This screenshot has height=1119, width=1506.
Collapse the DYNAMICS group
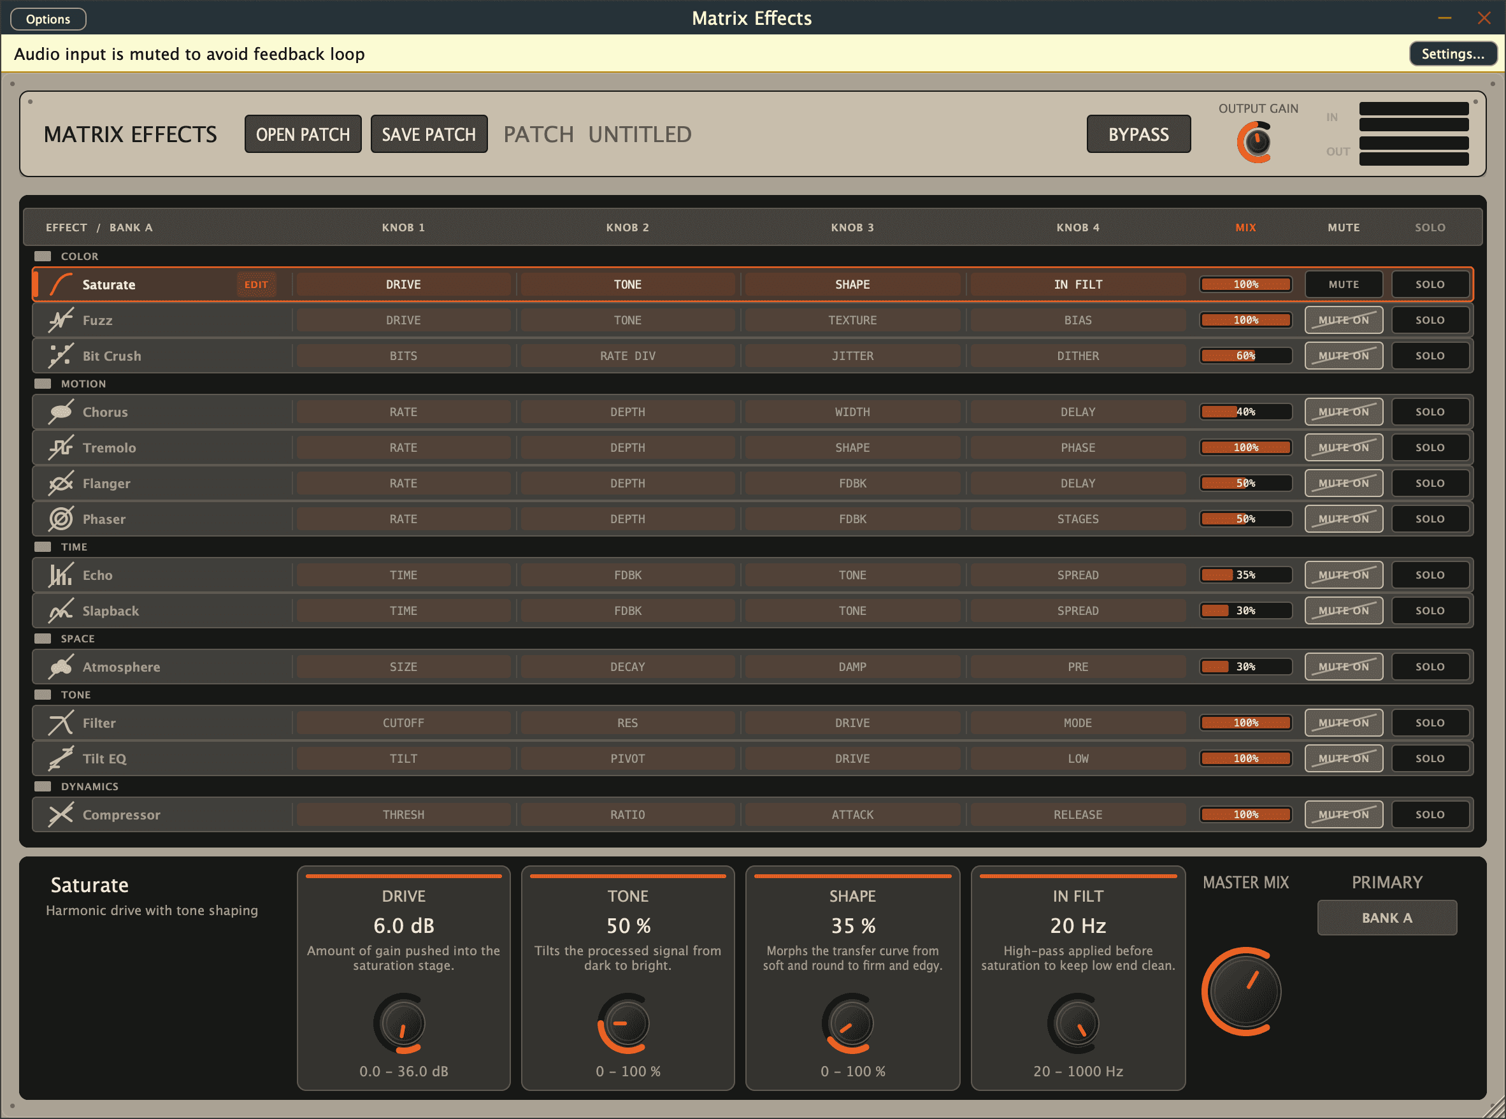43,786
